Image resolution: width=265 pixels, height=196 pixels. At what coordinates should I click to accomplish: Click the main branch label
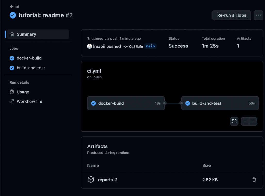click(150, 46)
